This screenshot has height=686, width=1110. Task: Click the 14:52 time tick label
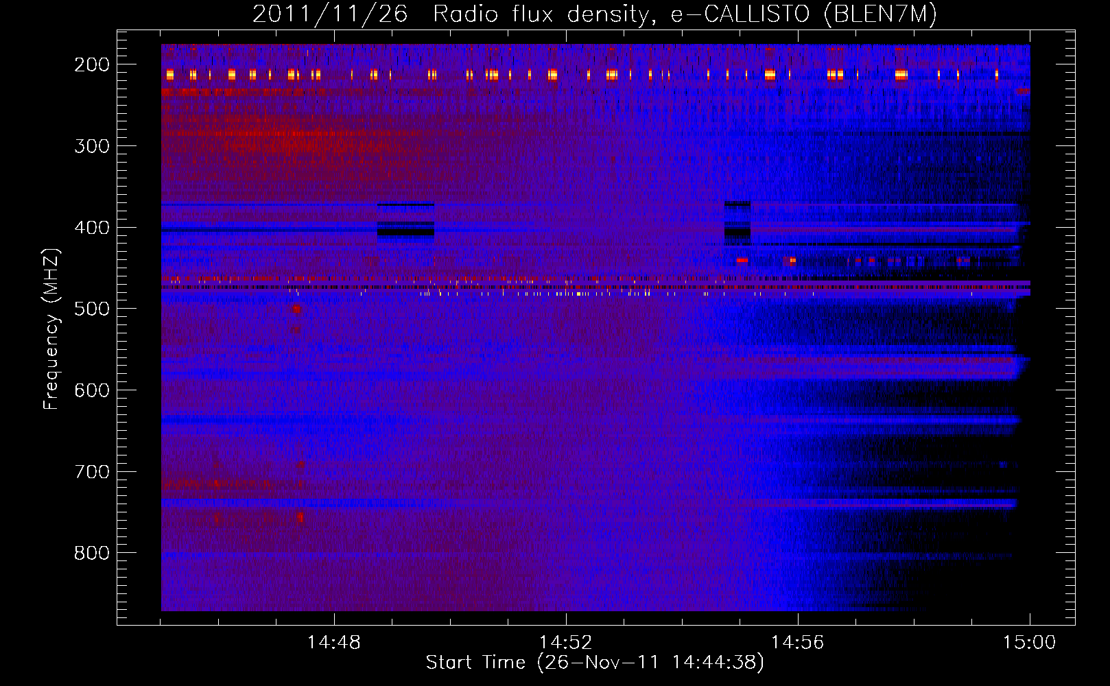[x=565, y=643]
